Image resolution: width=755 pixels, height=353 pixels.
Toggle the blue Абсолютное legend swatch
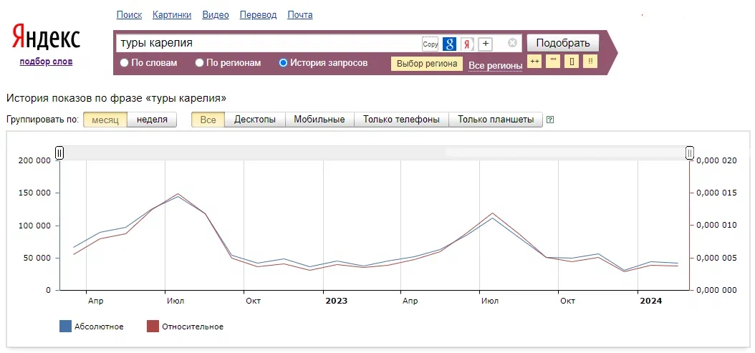point(65,327)
